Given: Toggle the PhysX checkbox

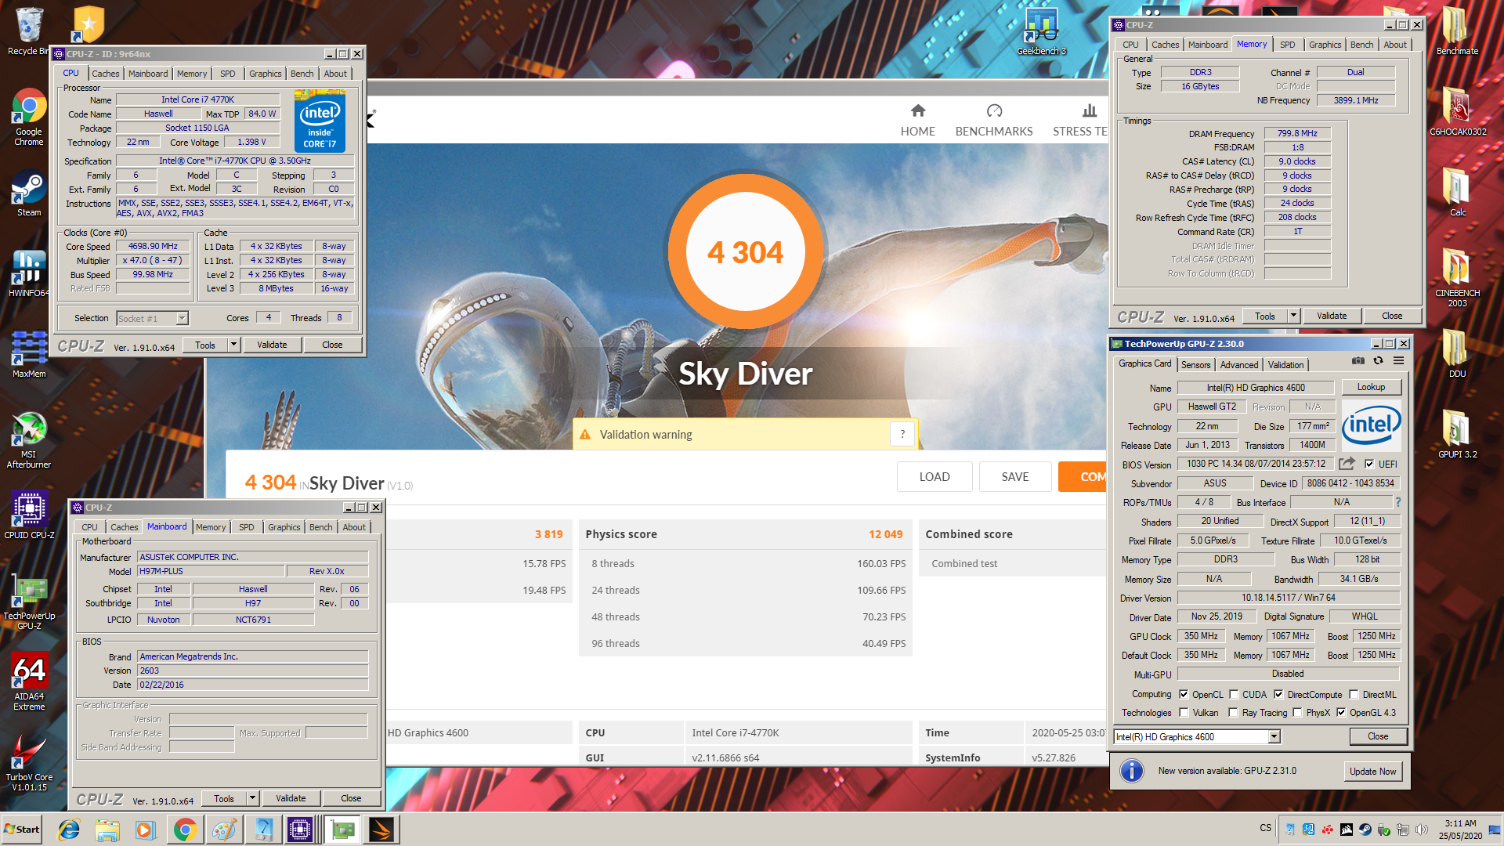Looking at the screenshot, I should 1298,712.
